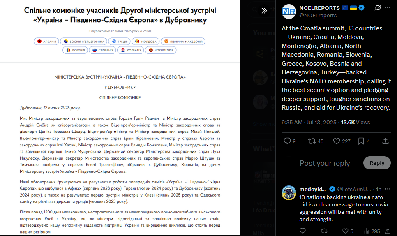
Task: Click the Grok explain icon on post
Action: click(378, 8)
